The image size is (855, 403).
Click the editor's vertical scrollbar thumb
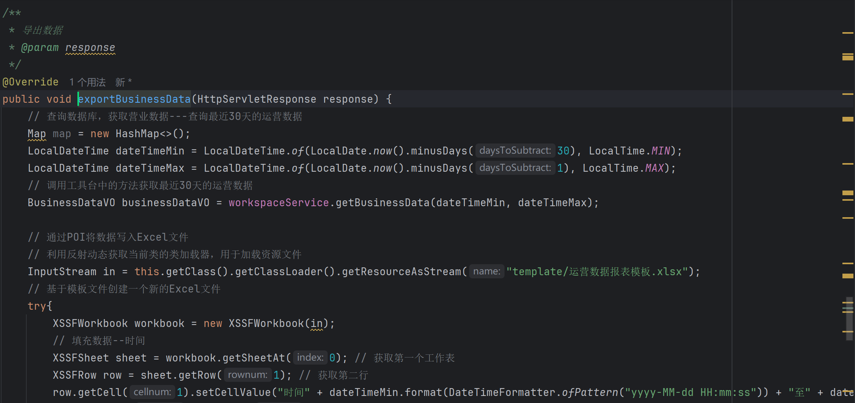(849, 319)
